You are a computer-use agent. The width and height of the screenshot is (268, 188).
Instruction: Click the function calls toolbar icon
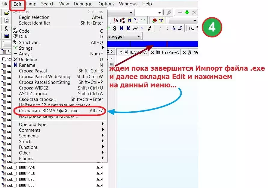point(136,20)
